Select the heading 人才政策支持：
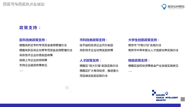The width and height of the screenshot is (191, 107). (91, 60)
